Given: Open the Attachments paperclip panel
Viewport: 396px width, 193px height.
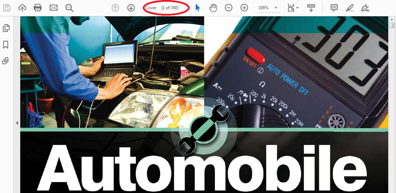Looking at the screenshot, I should (6, 61).
